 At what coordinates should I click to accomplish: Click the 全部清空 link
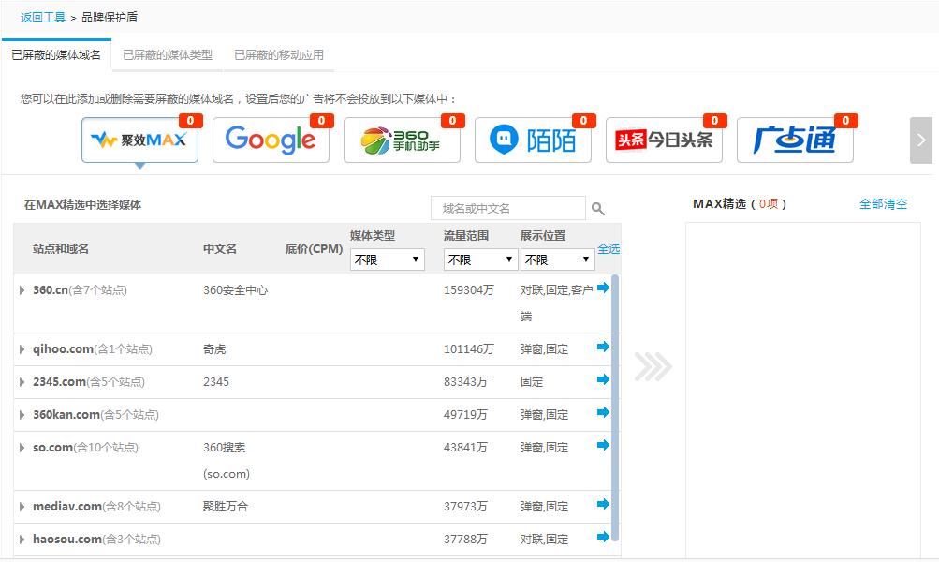click(883, 204)
